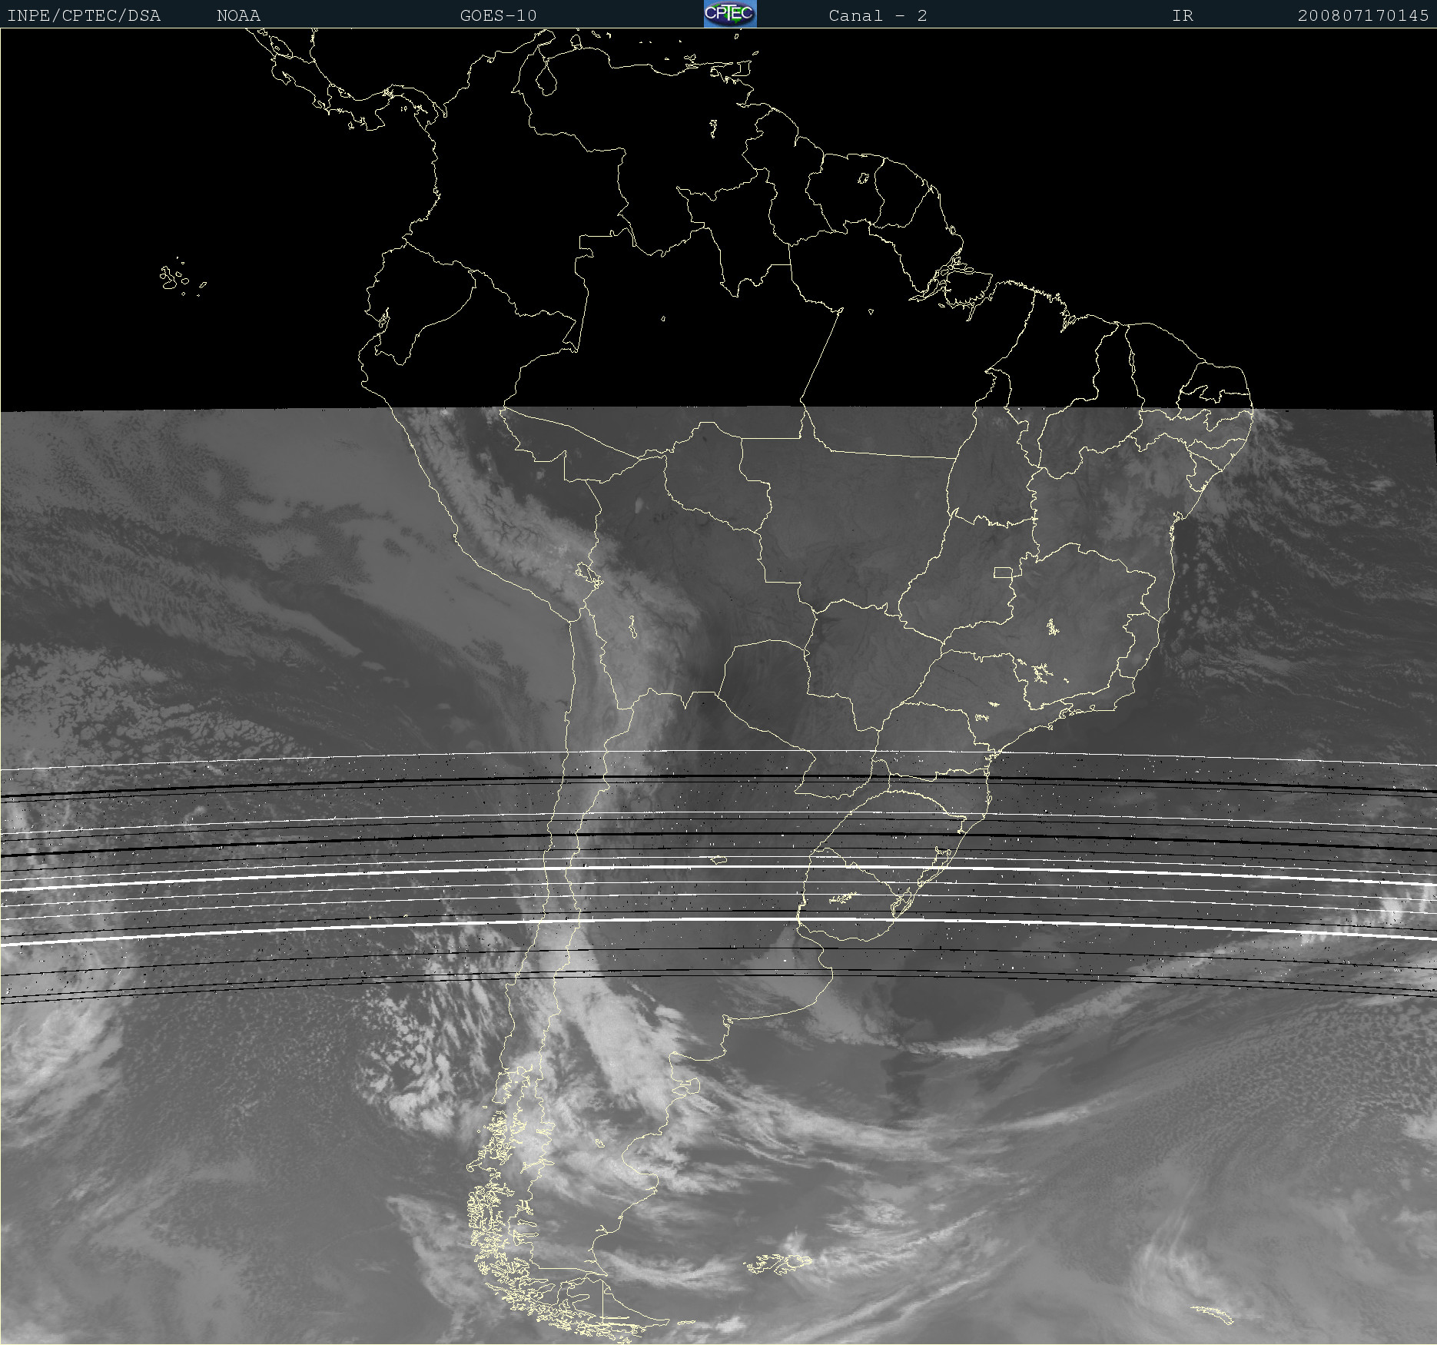Click the 200807170145 timestamp
Screen dimensions: 1437x1345
(1363, 15)
